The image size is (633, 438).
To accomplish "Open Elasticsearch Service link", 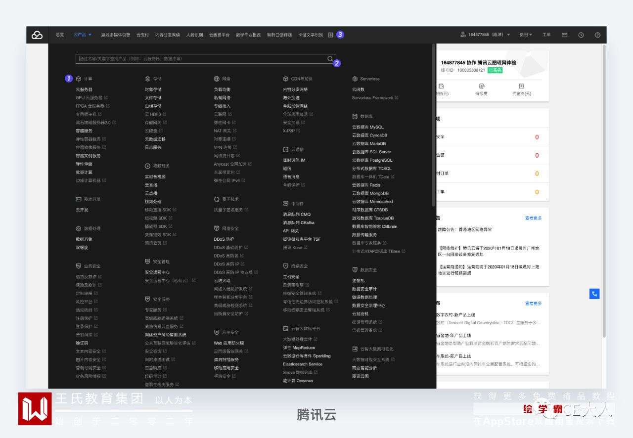I will pyautogui.click(x=303, y=364).
